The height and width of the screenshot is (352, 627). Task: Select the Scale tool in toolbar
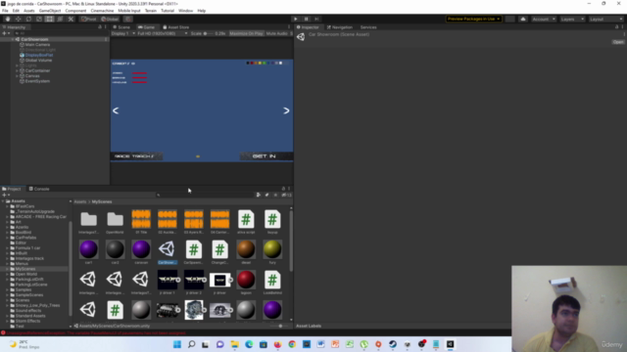pos(39,19)
